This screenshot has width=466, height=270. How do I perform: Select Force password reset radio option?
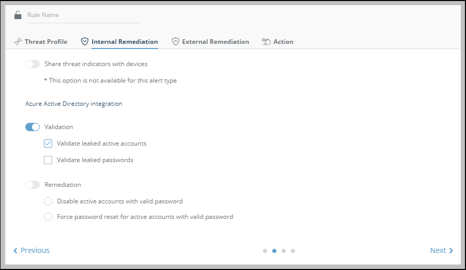pyautogui.click(x=48, y=217)
